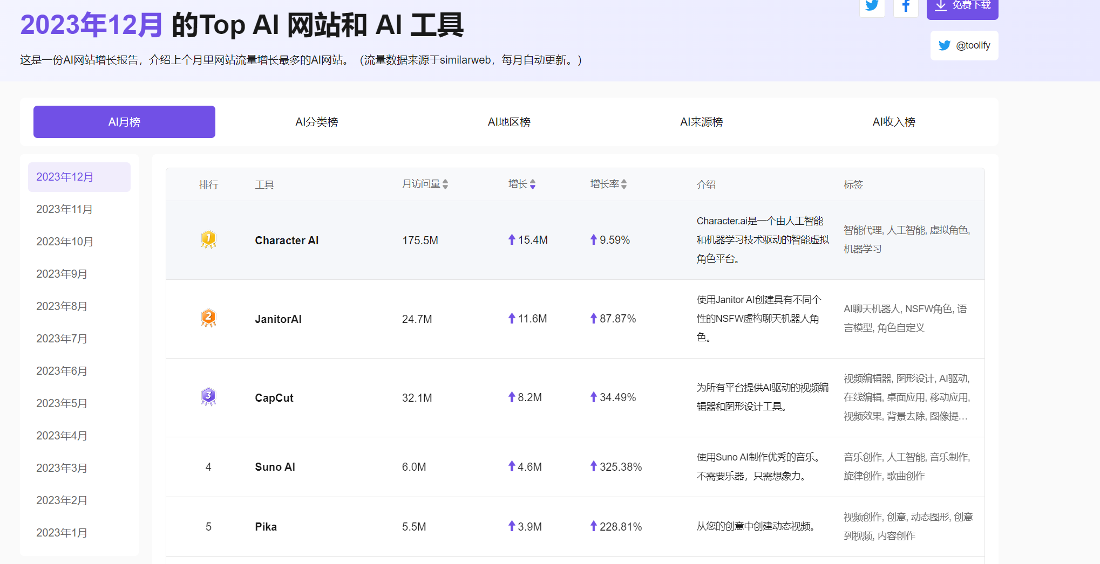Click the 排行 column header
This screenshot has width=1100, height=564.
[x=208, y=185]
